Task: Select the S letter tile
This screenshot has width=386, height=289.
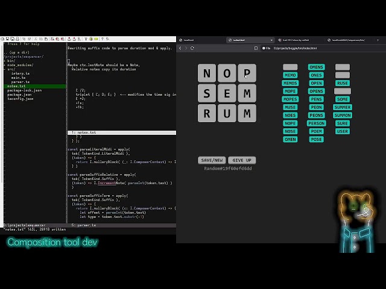Action: point(207,93)
